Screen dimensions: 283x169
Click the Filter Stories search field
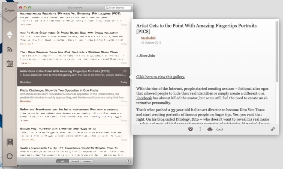point(118,8)
